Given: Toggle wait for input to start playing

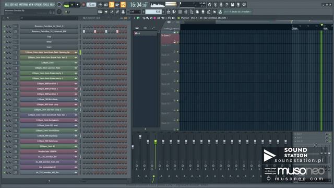Looking at the screenshot, I should click(x=106, y=5).
